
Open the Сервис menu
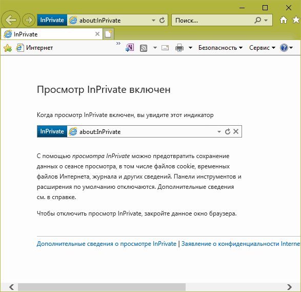pos(262,48)
